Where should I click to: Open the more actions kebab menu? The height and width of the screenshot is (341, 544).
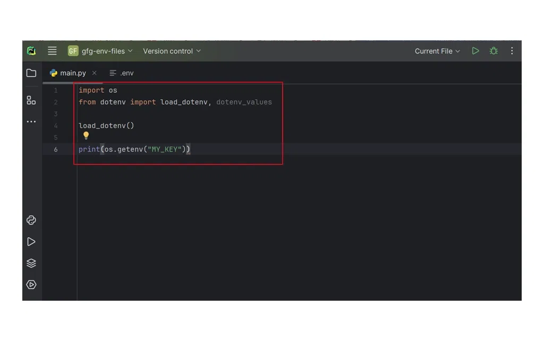point(512,51)
